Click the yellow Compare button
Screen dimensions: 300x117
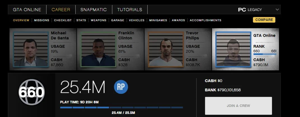[264, 20]
